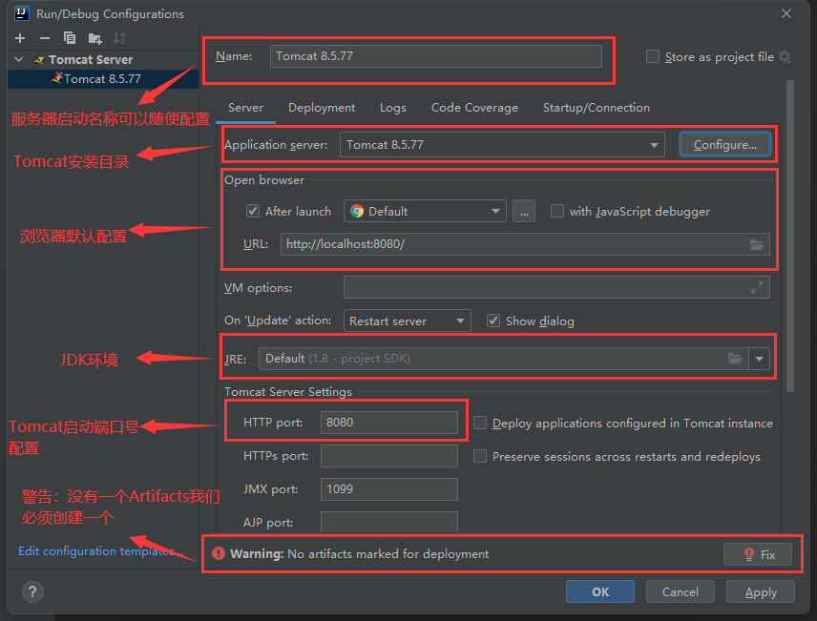Click the Name input field
Screen dimensions: 817x621
[x=435, y=56]
